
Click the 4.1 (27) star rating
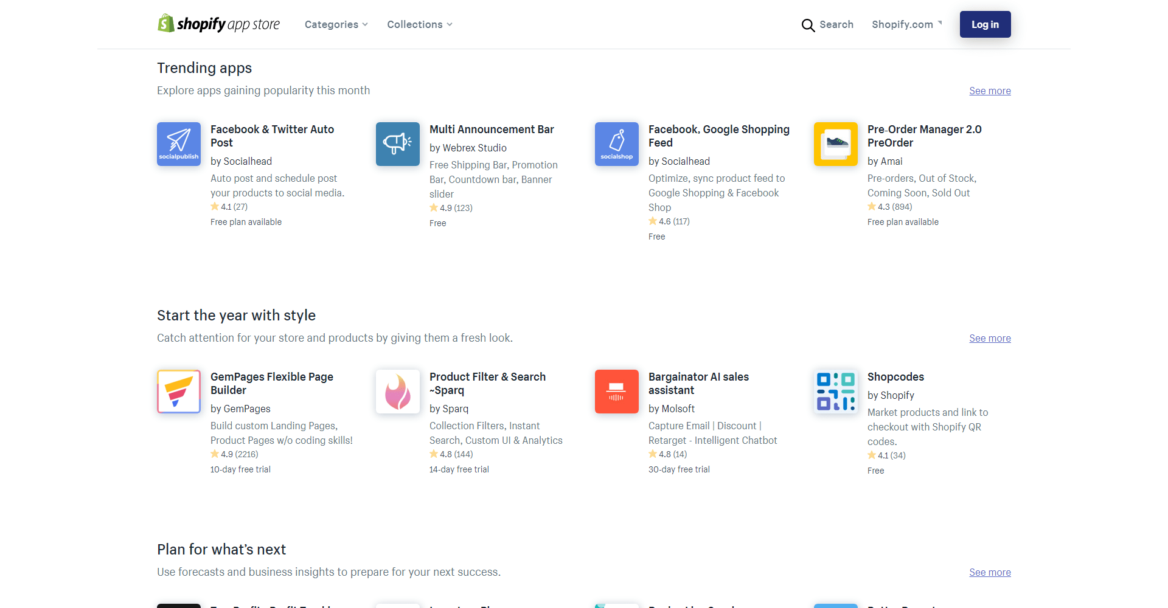(229, 207)
